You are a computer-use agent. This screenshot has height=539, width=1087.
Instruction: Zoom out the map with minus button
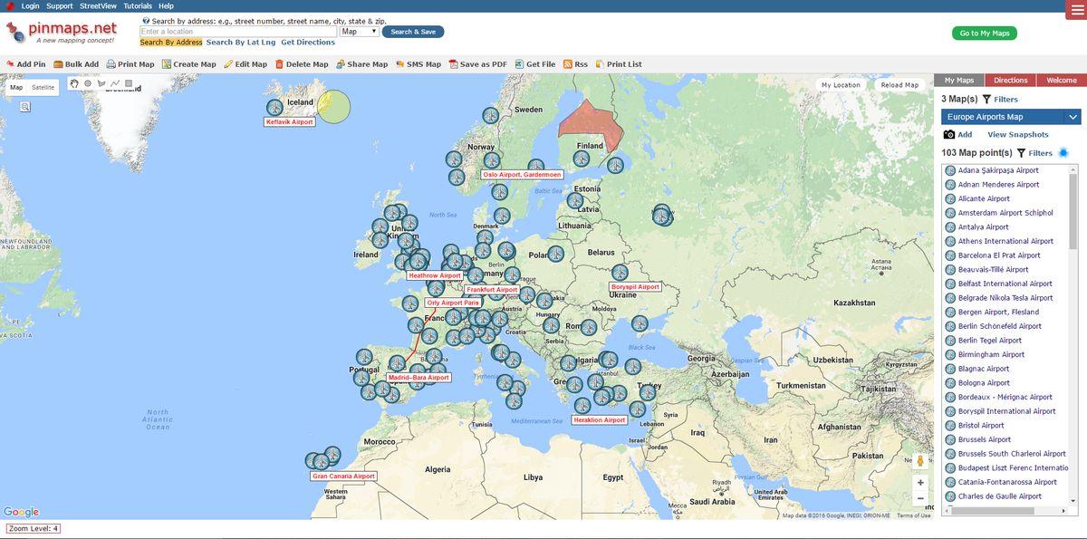click(920, 498)
